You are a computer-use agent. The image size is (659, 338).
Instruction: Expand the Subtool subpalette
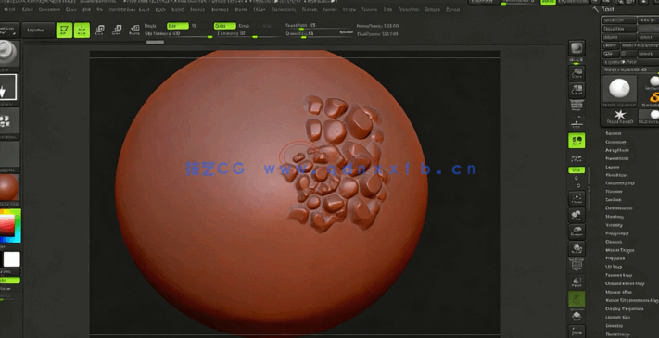[614, 133]
